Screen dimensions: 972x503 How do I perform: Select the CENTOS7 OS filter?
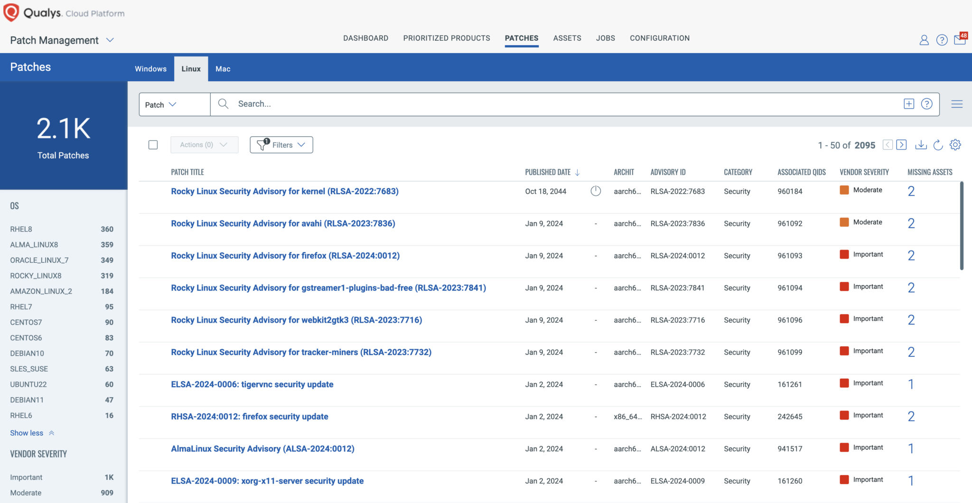pyautogui.click(x=26, y=322)
